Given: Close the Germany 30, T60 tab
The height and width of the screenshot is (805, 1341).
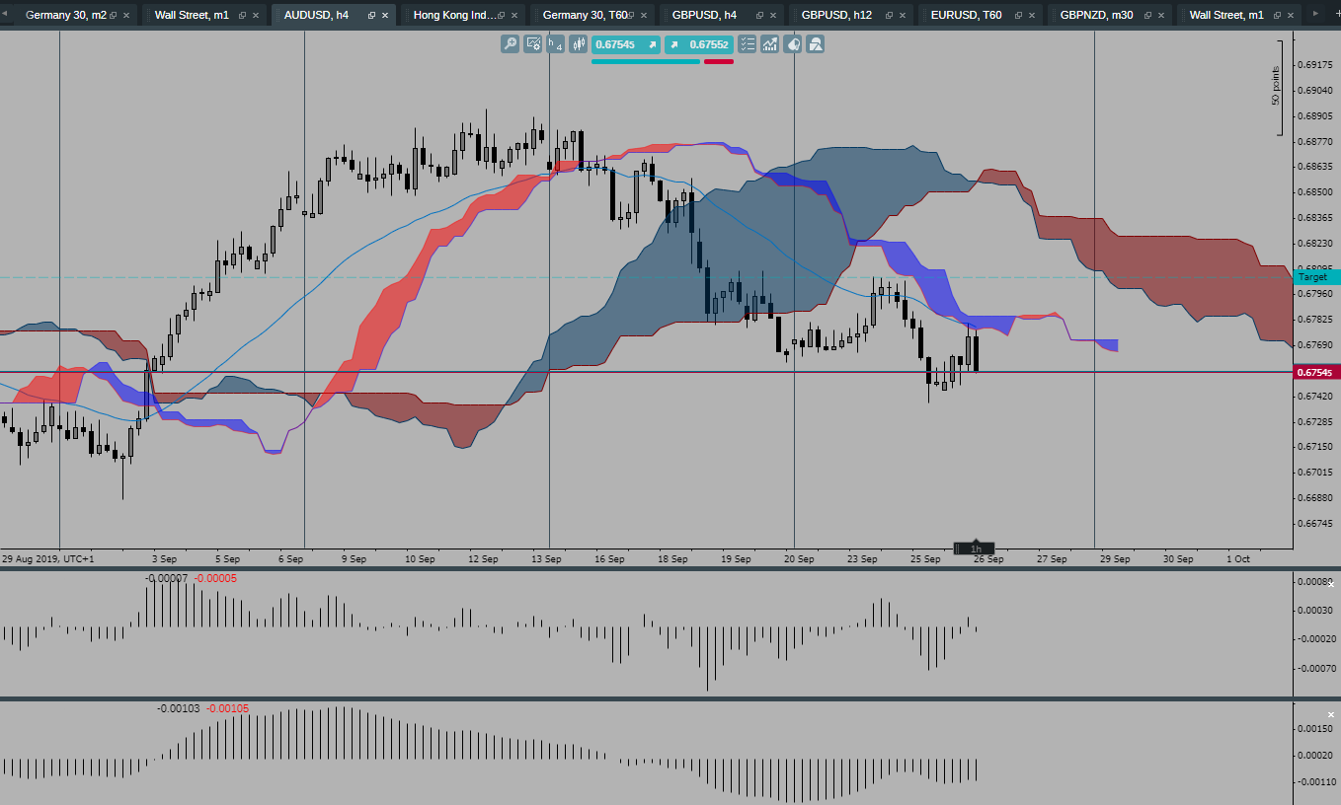Looking at the screenshot, I should [x=644, y=16].
